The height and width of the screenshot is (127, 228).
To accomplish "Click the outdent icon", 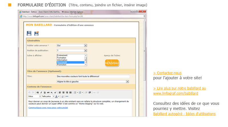I will [x=86, y=93].
